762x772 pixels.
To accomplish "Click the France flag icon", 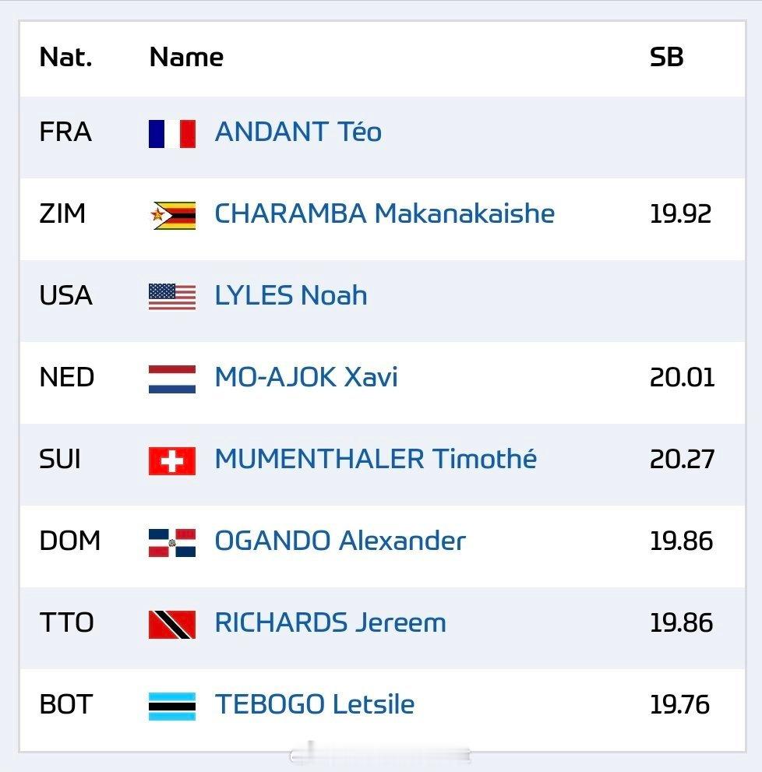I will (172, 133).
